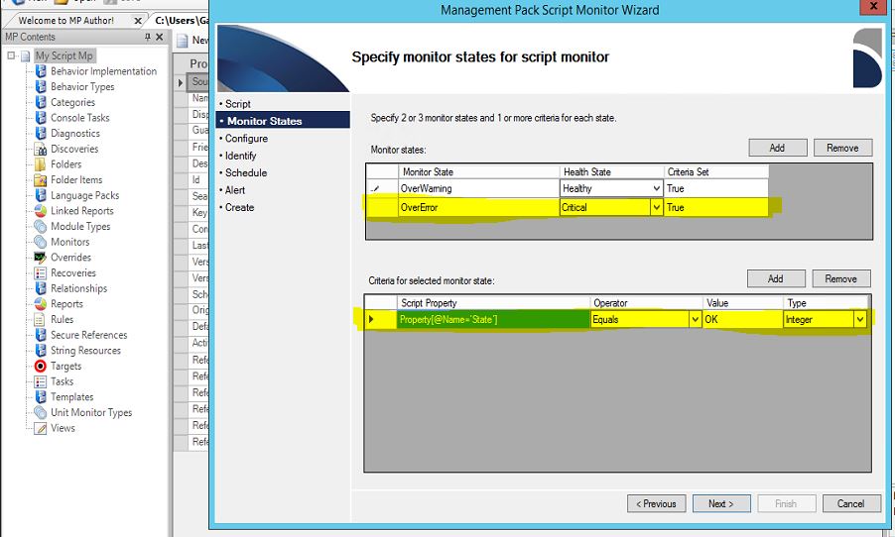Select the Monitor States wizard step
The width and height of the screenshot is (895, 537).
[x=283, y=120]
